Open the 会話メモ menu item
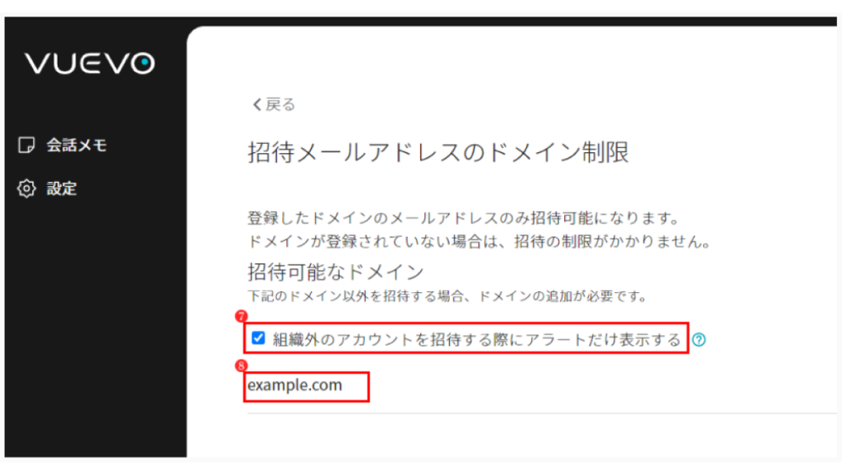842x474 pixels. tap(62, 145)
